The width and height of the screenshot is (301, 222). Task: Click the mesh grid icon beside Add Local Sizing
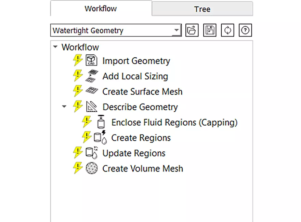92,76
